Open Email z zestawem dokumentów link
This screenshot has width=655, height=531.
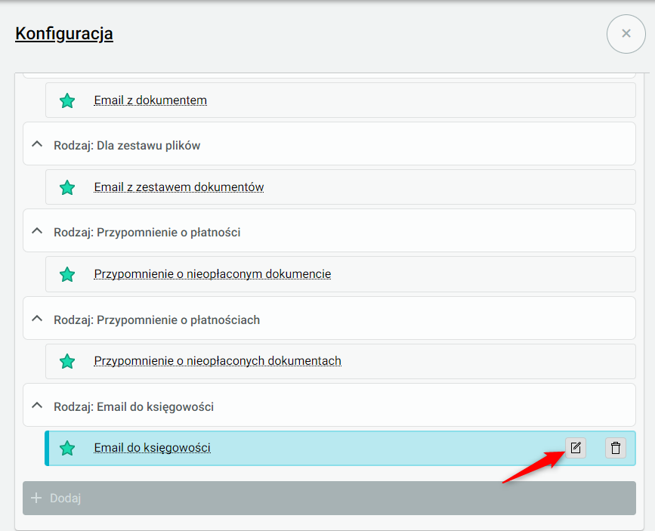[x=179, y=187]
